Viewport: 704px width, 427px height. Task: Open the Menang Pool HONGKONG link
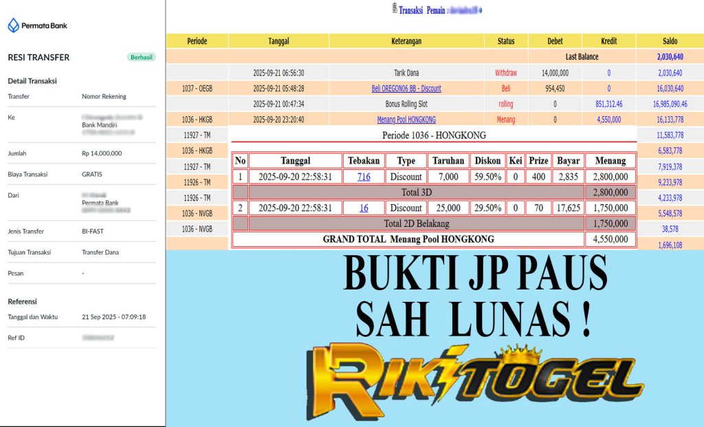click(x=406, y=120)
